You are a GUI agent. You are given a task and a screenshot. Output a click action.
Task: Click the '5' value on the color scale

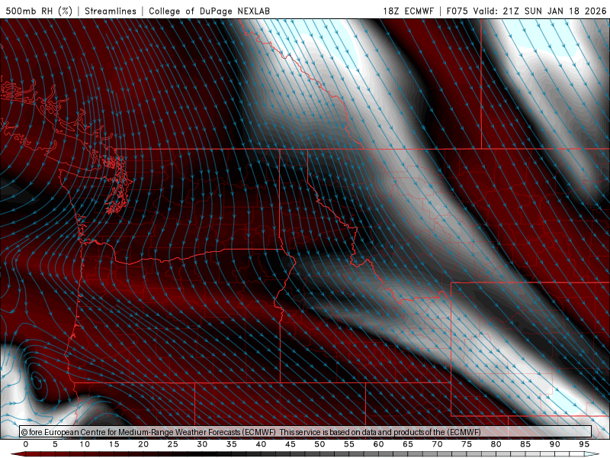(55, 444)
